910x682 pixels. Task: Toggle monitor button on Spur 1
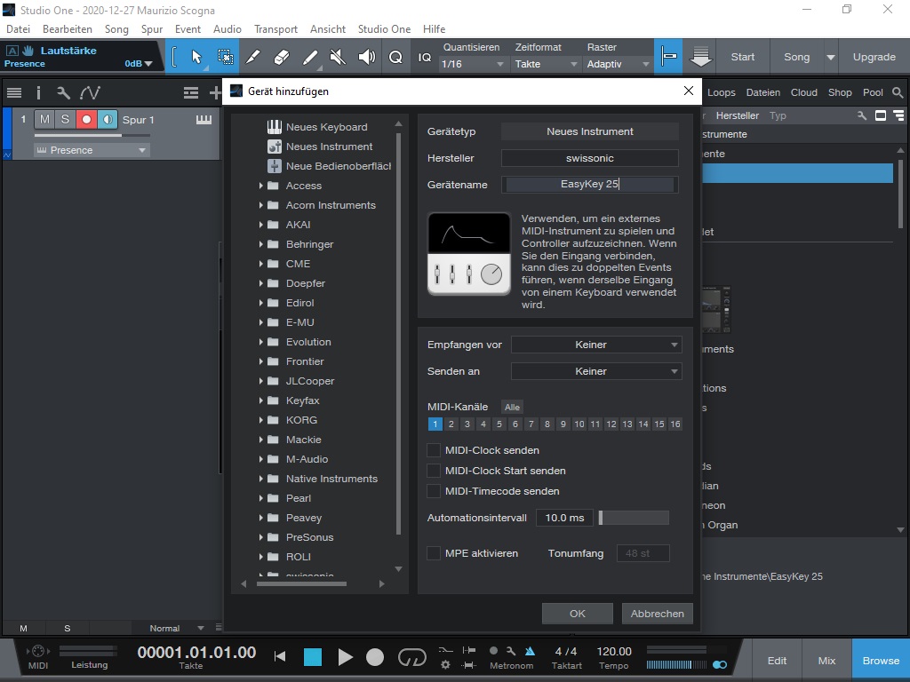point(108,120)
